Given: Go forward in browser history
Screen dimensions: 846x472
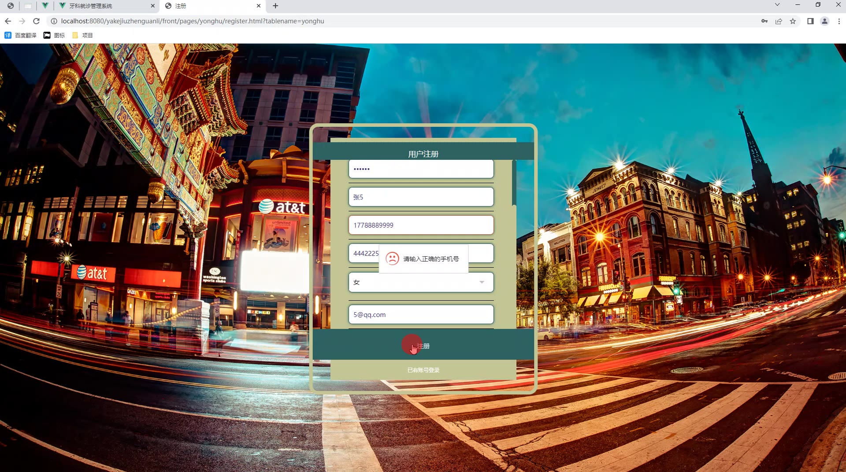Looking at the screenshot, I should [x=22, y=21].
